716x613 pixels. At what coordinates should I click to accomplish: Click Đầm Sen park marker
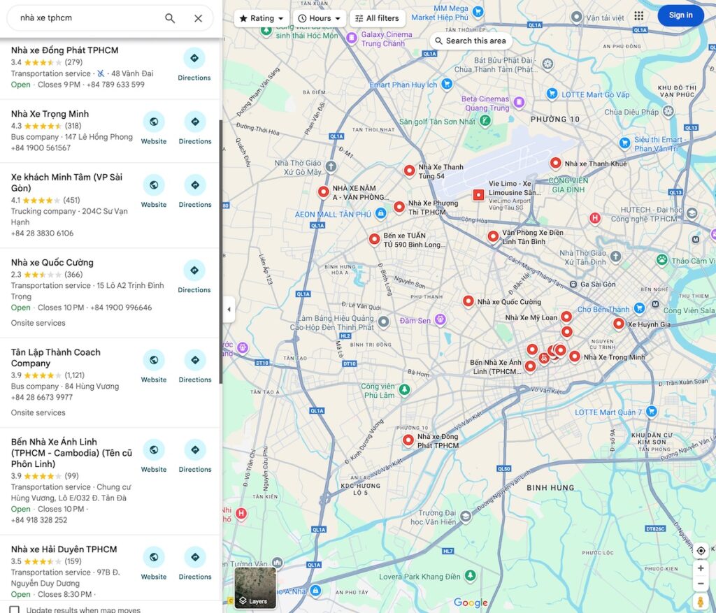(441, 320)
